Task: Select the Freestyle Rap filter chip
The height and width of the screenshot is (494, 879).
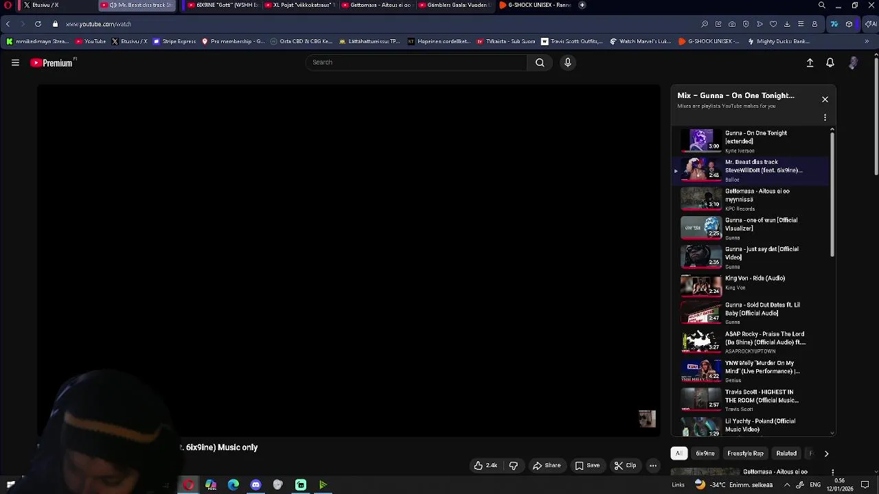Action: coord(745,454)
